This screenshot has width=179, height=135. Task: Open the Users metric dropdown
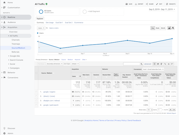pyautogui.click(x=41, y=28)
